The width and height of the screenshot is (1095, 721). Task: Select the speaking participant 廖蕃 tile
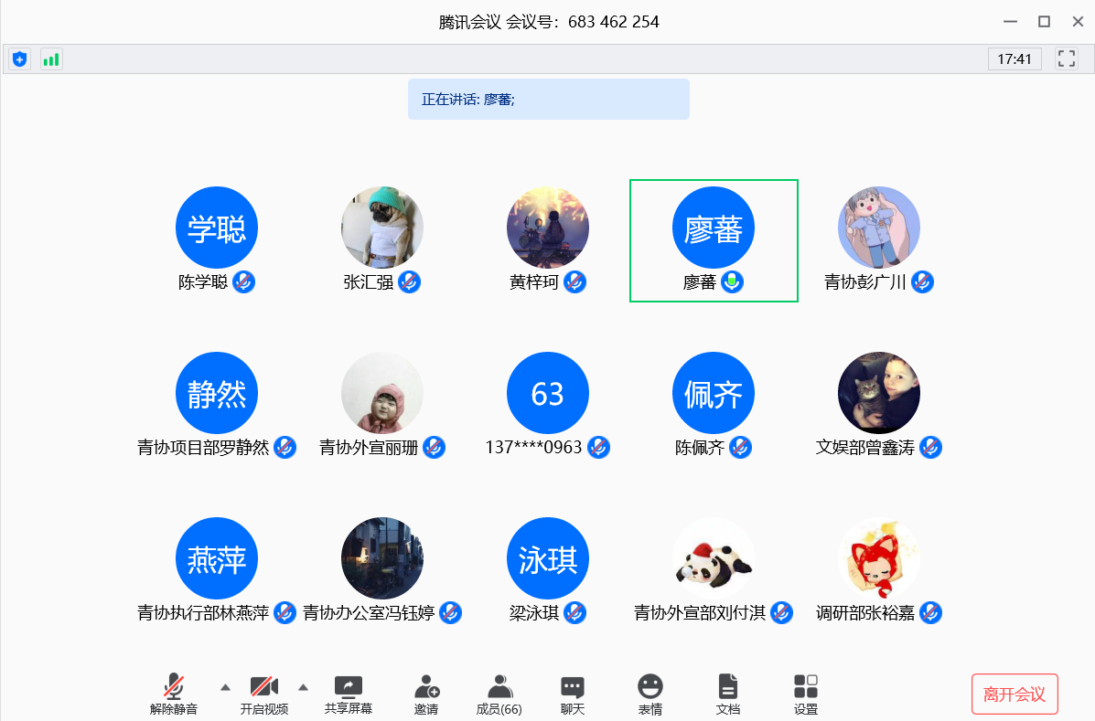[x=714, y=239]
